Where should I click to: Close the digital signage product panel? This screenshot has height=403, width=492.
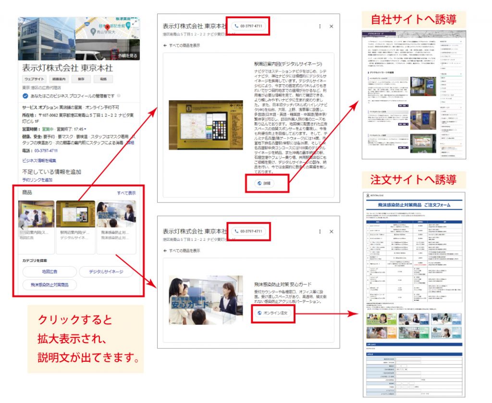click(x=332, y=26)
